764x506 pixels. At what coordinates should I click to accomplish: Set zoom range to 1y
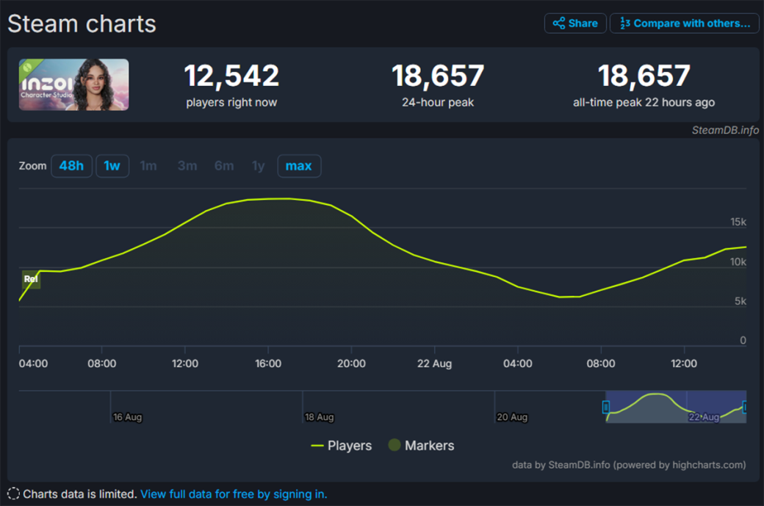tap(259, 166)
